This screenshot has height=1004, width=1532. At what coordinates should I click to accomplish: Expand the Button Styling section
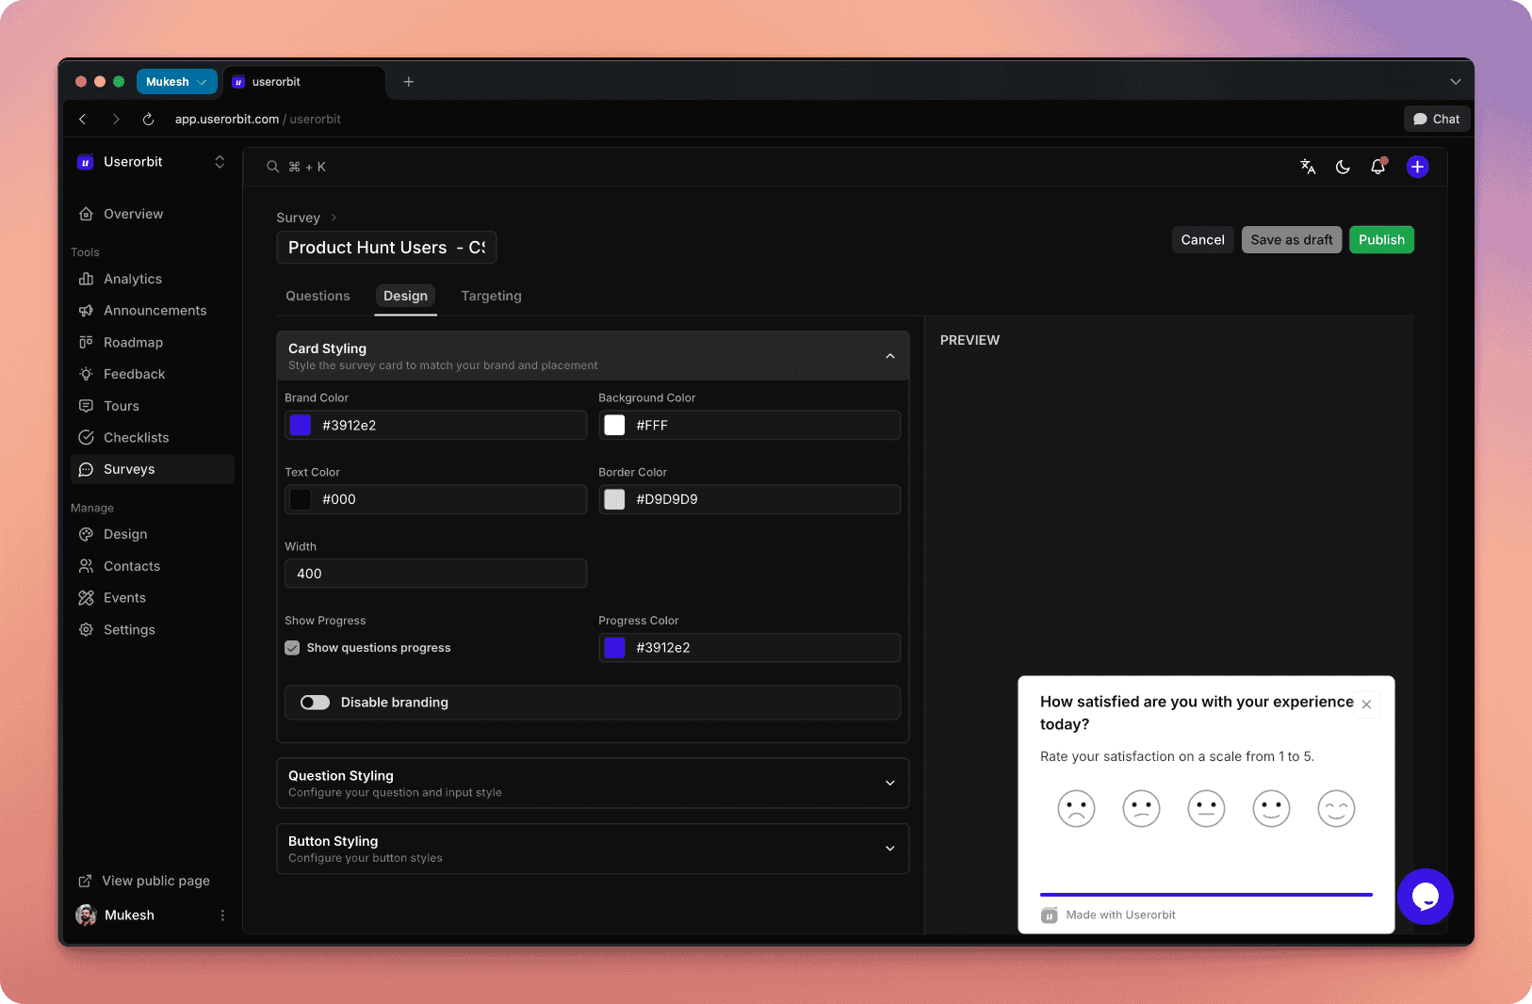tap(889, 849)
